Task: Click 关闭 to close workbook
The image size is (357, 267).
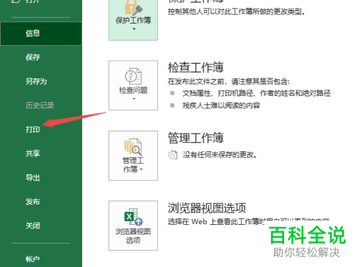Action: point(33,226)
